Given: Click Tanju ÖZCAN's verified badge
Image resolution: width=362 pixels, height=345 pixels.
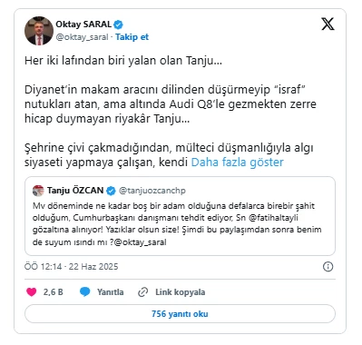Looking at the screenshot, I should (111, 191).
